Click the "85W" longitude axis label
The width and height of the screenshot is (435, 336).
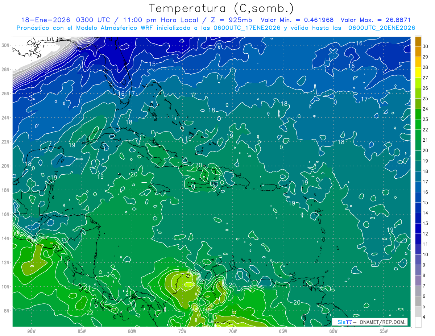pos(82,331)
